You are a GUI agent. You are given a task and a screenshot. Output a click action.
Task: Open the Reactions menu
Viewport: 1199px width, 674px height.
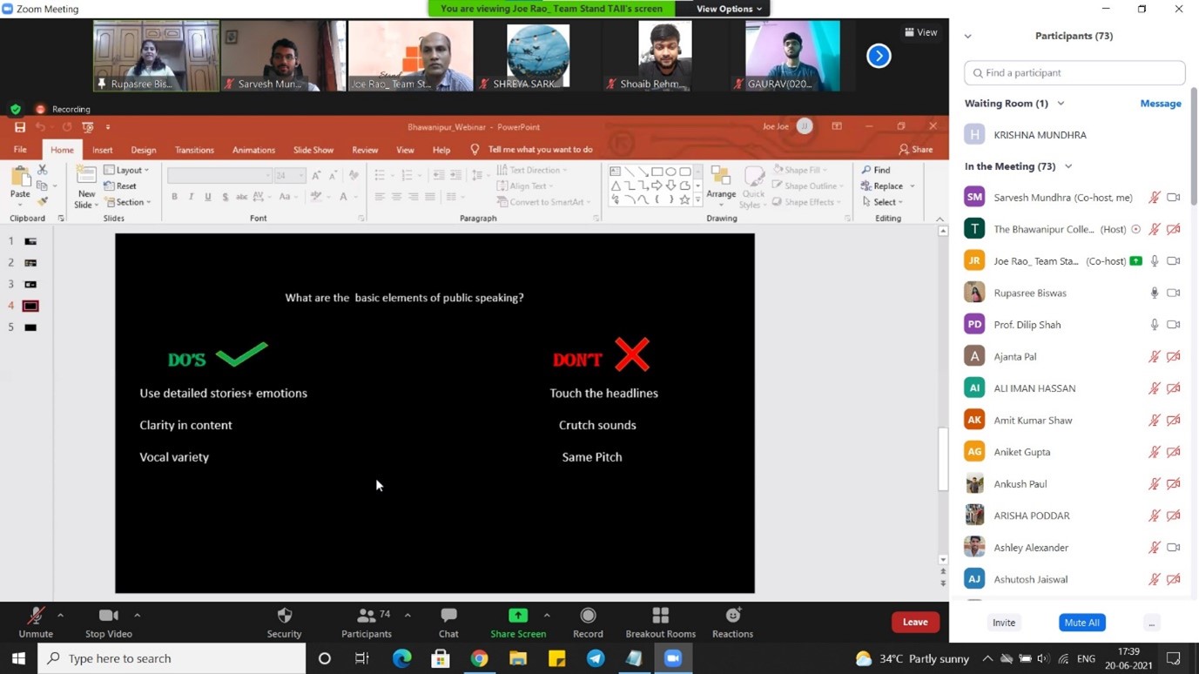pos(732,617)
